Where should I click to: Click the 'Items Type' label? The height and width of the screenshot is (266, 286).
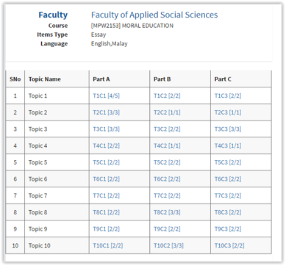click(52, 35)
